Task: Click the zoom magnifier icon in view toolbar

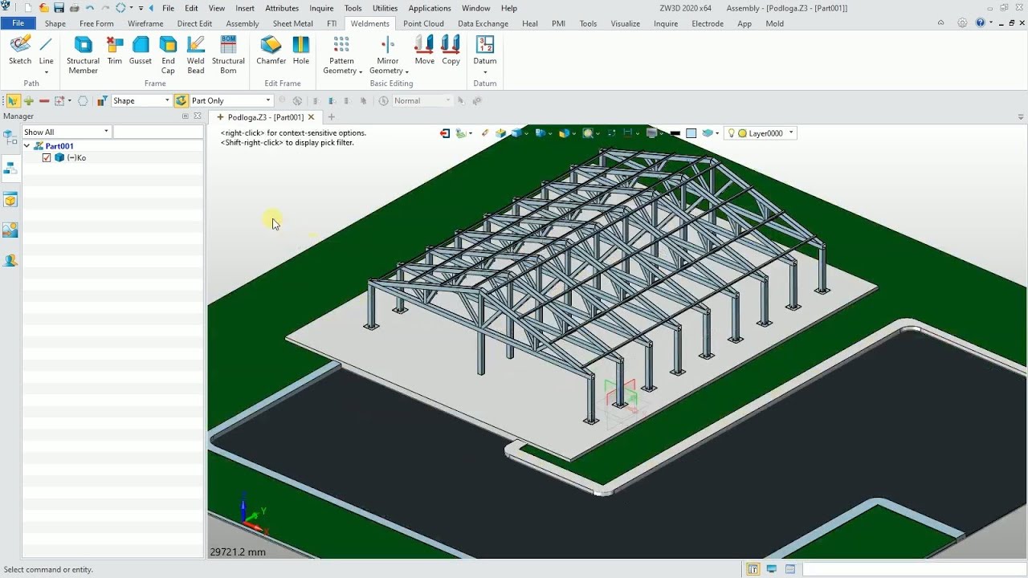Action: pyautogui.click(x=589, y=133)
